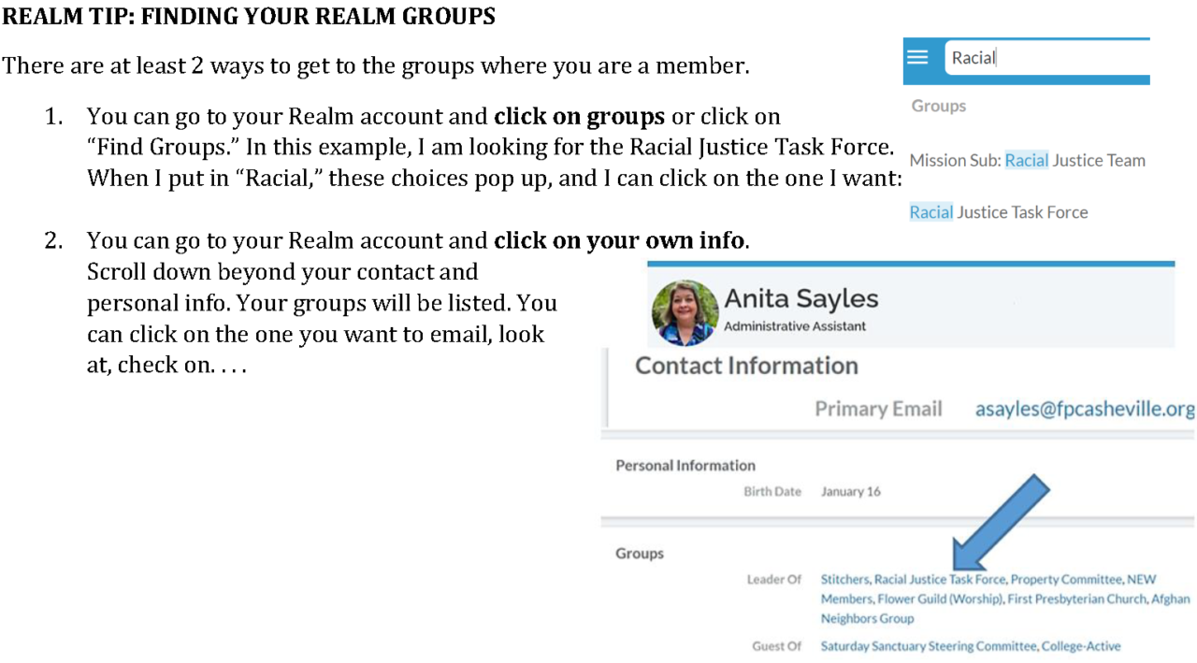Click the "Birth Date" label
The width and height of the screenshot is (1197, 663).
772,492
